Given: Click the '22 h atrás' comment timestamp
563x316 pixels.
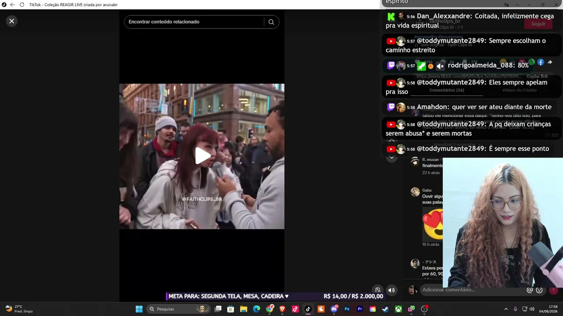Looking at the screenshot, I should coord(431,173).
